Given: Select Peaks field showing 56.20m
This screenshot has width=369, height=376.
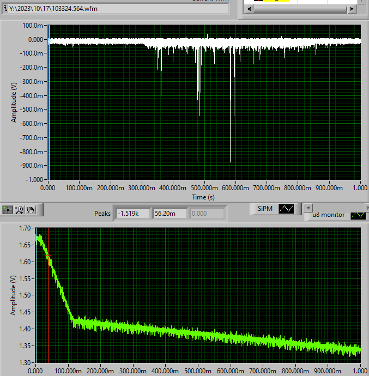Looking at the screenshot, I should (170, 214).
